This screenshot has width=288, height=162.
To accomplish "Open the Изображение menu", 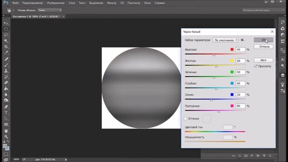I will click(x=56, y=3).
